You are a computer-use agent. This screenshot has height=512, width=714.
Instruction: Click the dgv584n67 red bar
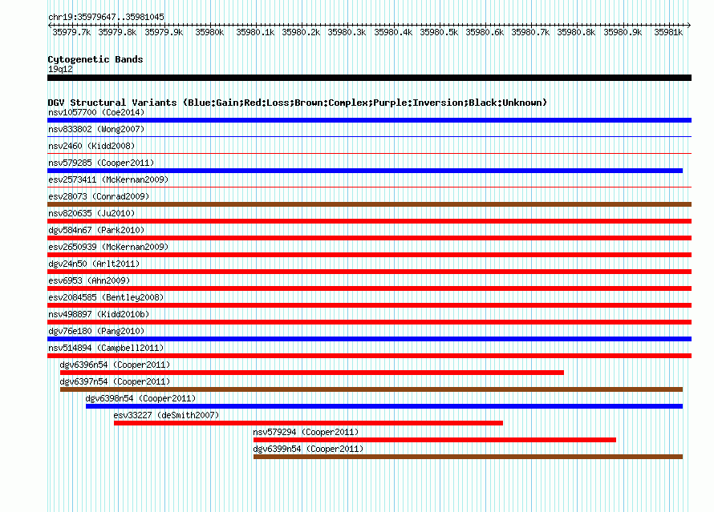click(x=369, y=238)
